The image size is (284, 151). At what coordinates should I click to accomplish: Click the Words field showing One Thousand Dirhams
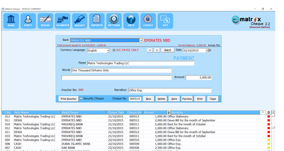pos(121,70)
